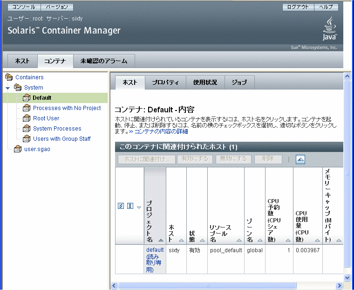
Task: Open the プロパティ sub-tab
Action: tap(165, 83)
